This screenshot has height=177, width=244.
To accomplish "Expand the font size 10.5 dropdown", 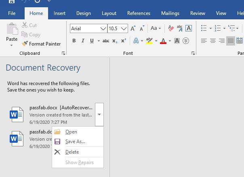I will tap(124, 29).
